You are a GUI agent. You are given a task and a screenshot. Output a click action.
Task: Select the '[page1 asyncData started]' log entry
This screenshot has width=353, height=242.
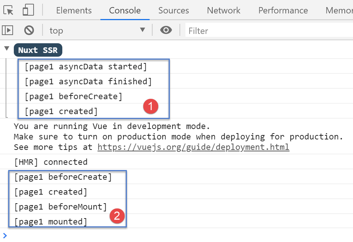tap(86, 67)
